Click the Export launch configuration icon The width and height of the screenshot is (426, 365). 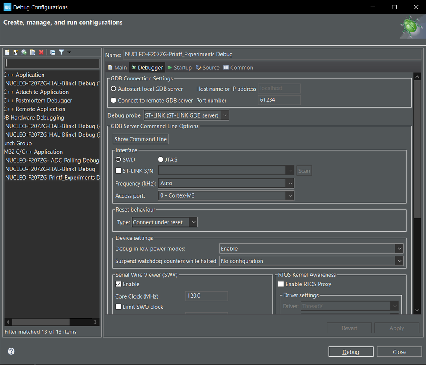click(x=24, y=52)
